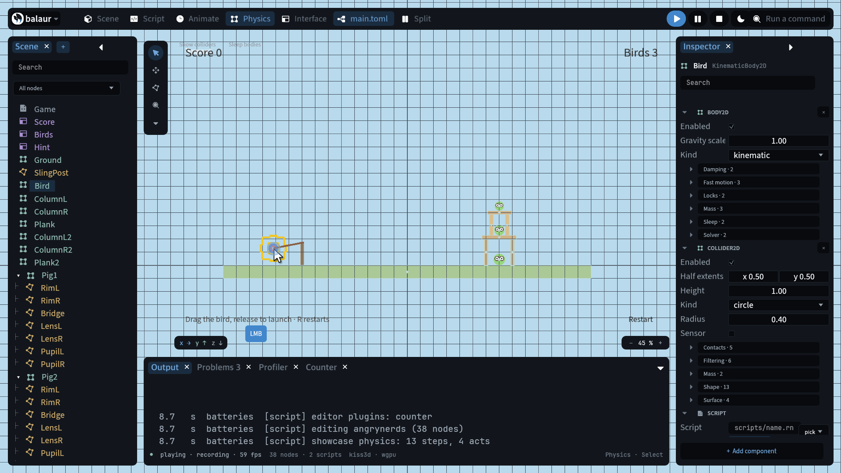The image size is (841, 473).
Task: Add a new scene panel tab
Action: click(63, 47)
